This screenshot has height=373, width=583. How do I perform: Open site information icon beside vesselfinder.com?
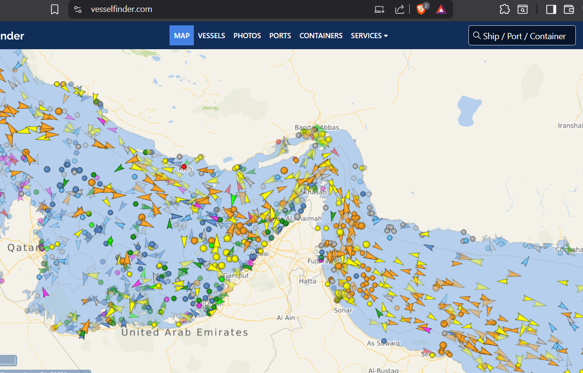pos(78,9)
